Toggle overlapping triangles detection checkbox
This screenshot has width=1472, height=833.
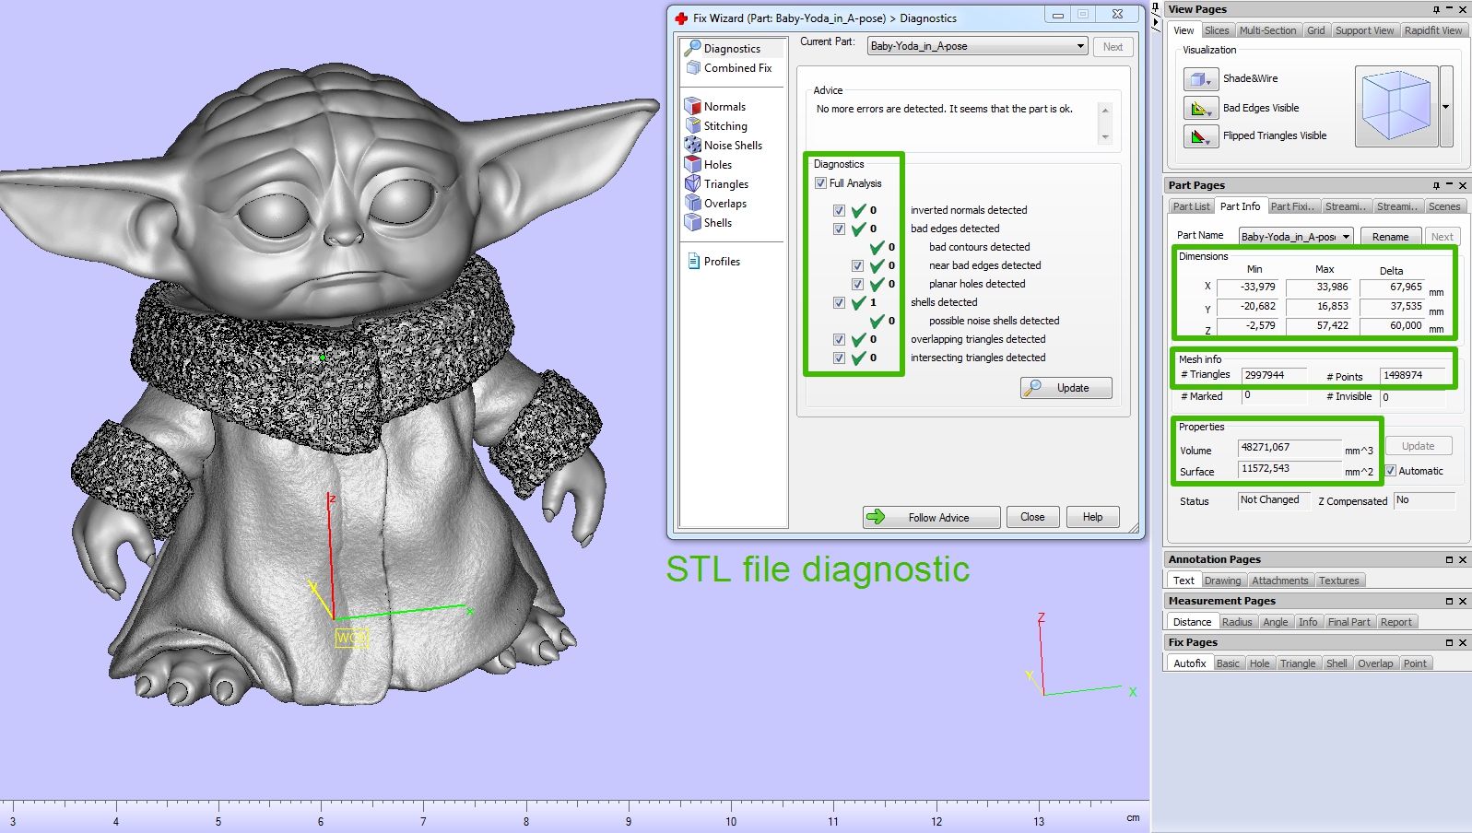839,339
